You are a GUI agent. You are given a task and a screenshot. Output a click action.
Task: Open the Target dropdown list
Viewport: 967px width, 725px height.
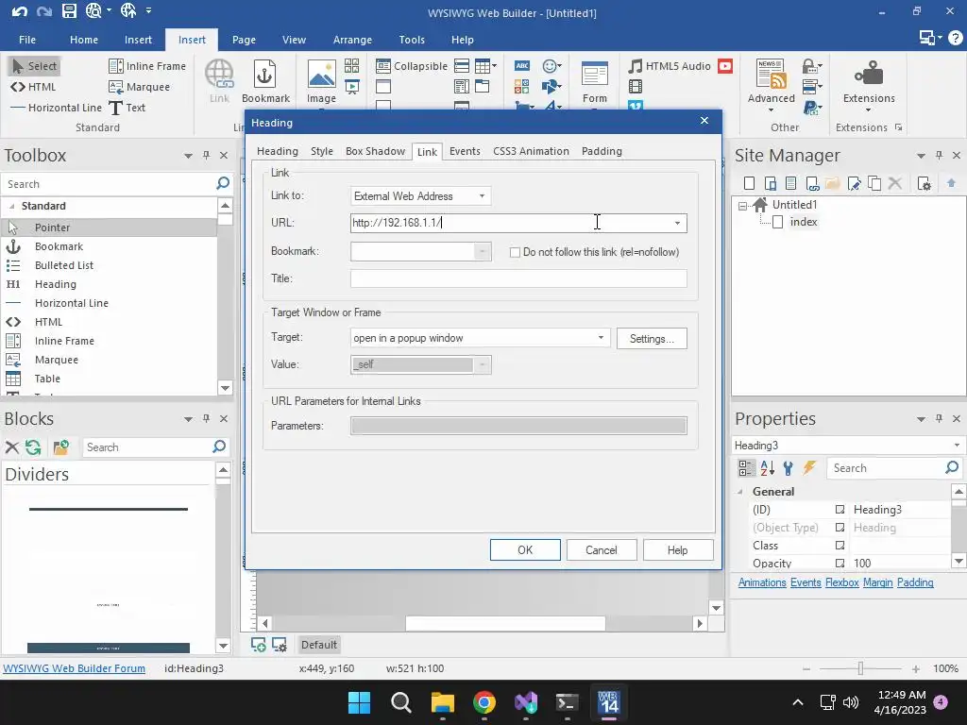[x=480, y=338]
